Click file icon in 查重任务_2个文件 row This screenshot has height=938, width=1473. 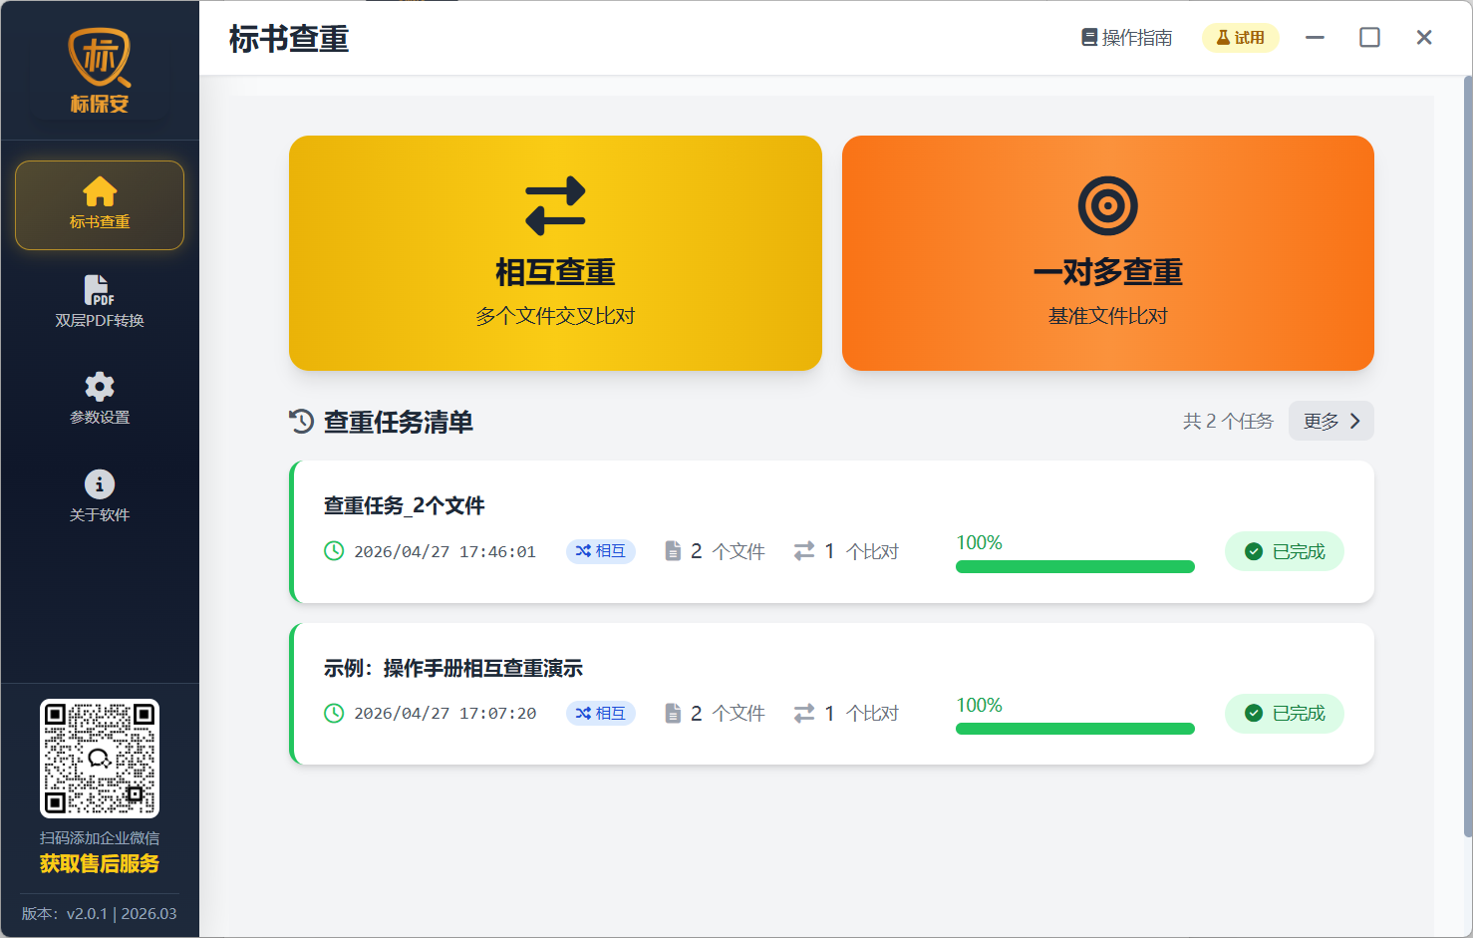pos(673,551)
